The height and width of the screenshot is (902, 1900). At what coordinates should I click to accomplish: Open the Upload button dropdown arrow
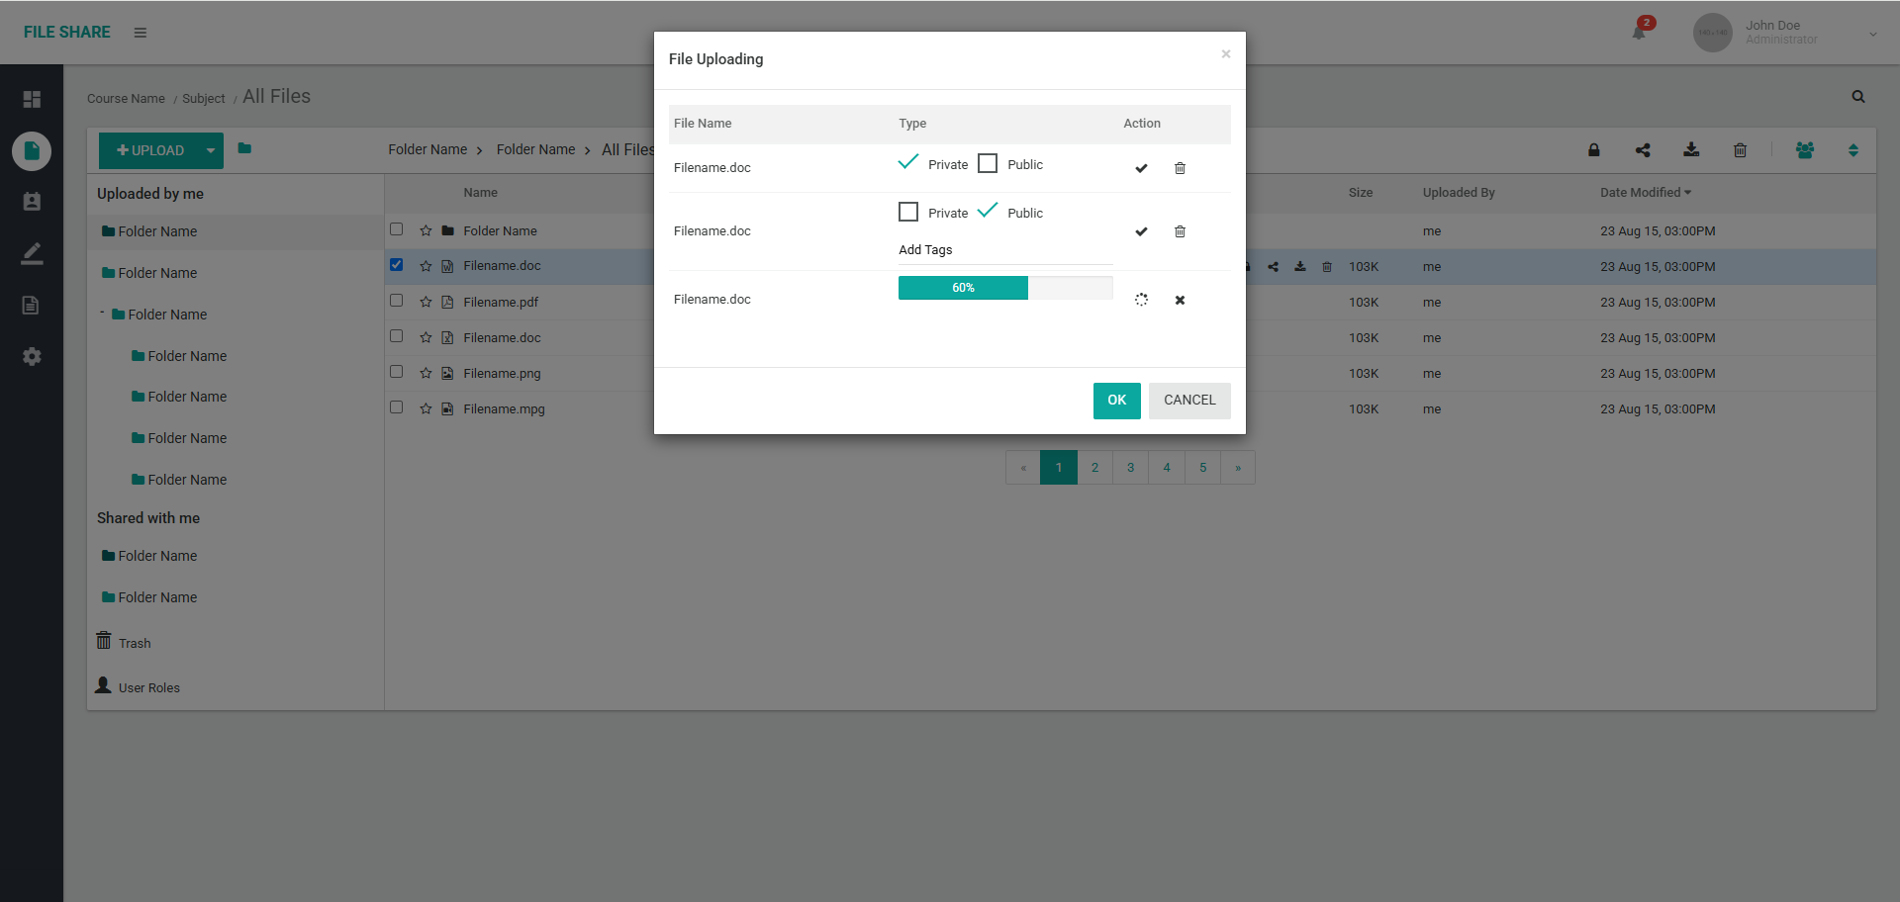tap(211, 150)
